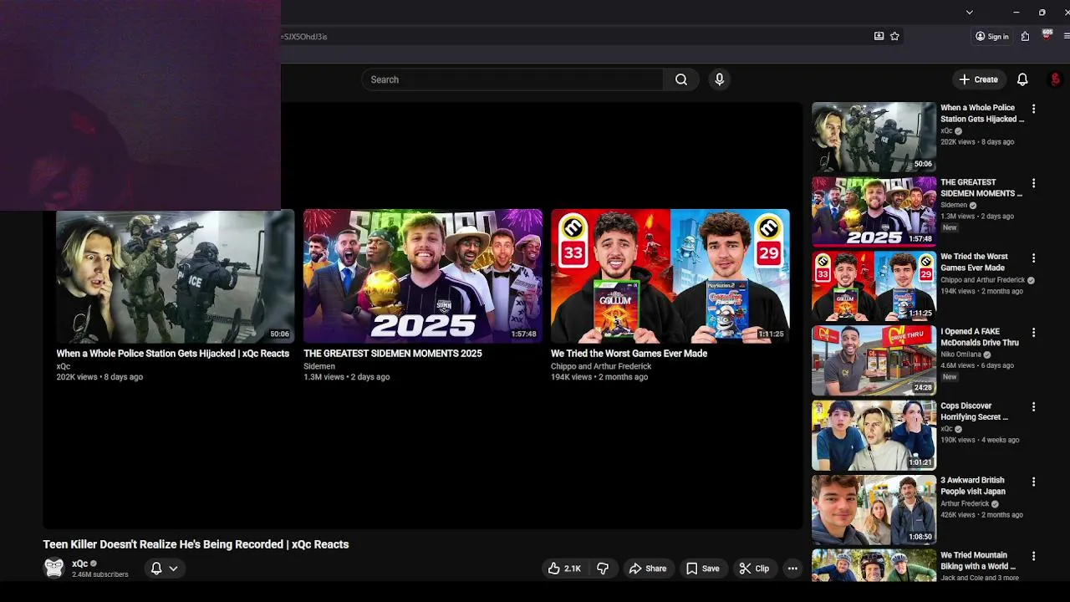The height and width of the screenshot is (602, 1070).
Task: Open sidebar title '3 Awkward British People visit Japan'
Action: coord(973,486)
